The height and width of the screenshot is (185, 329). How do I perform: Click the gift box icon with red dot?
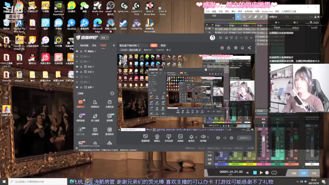222,48
